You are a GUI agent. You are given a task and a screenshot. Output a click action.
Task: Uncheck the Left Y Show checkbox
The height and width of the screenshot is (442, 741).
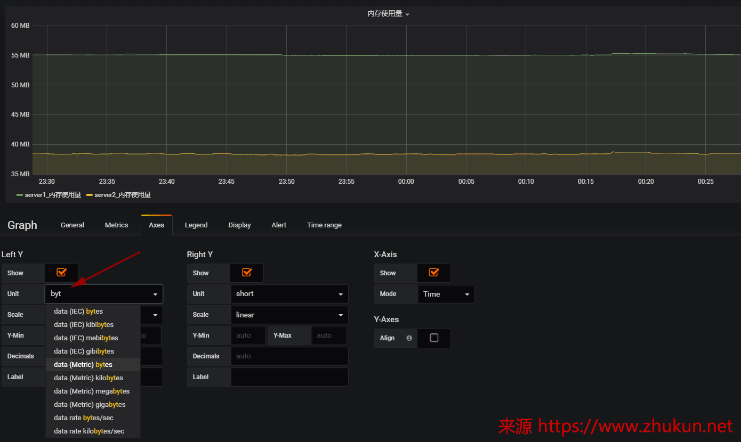pos(61,273)
